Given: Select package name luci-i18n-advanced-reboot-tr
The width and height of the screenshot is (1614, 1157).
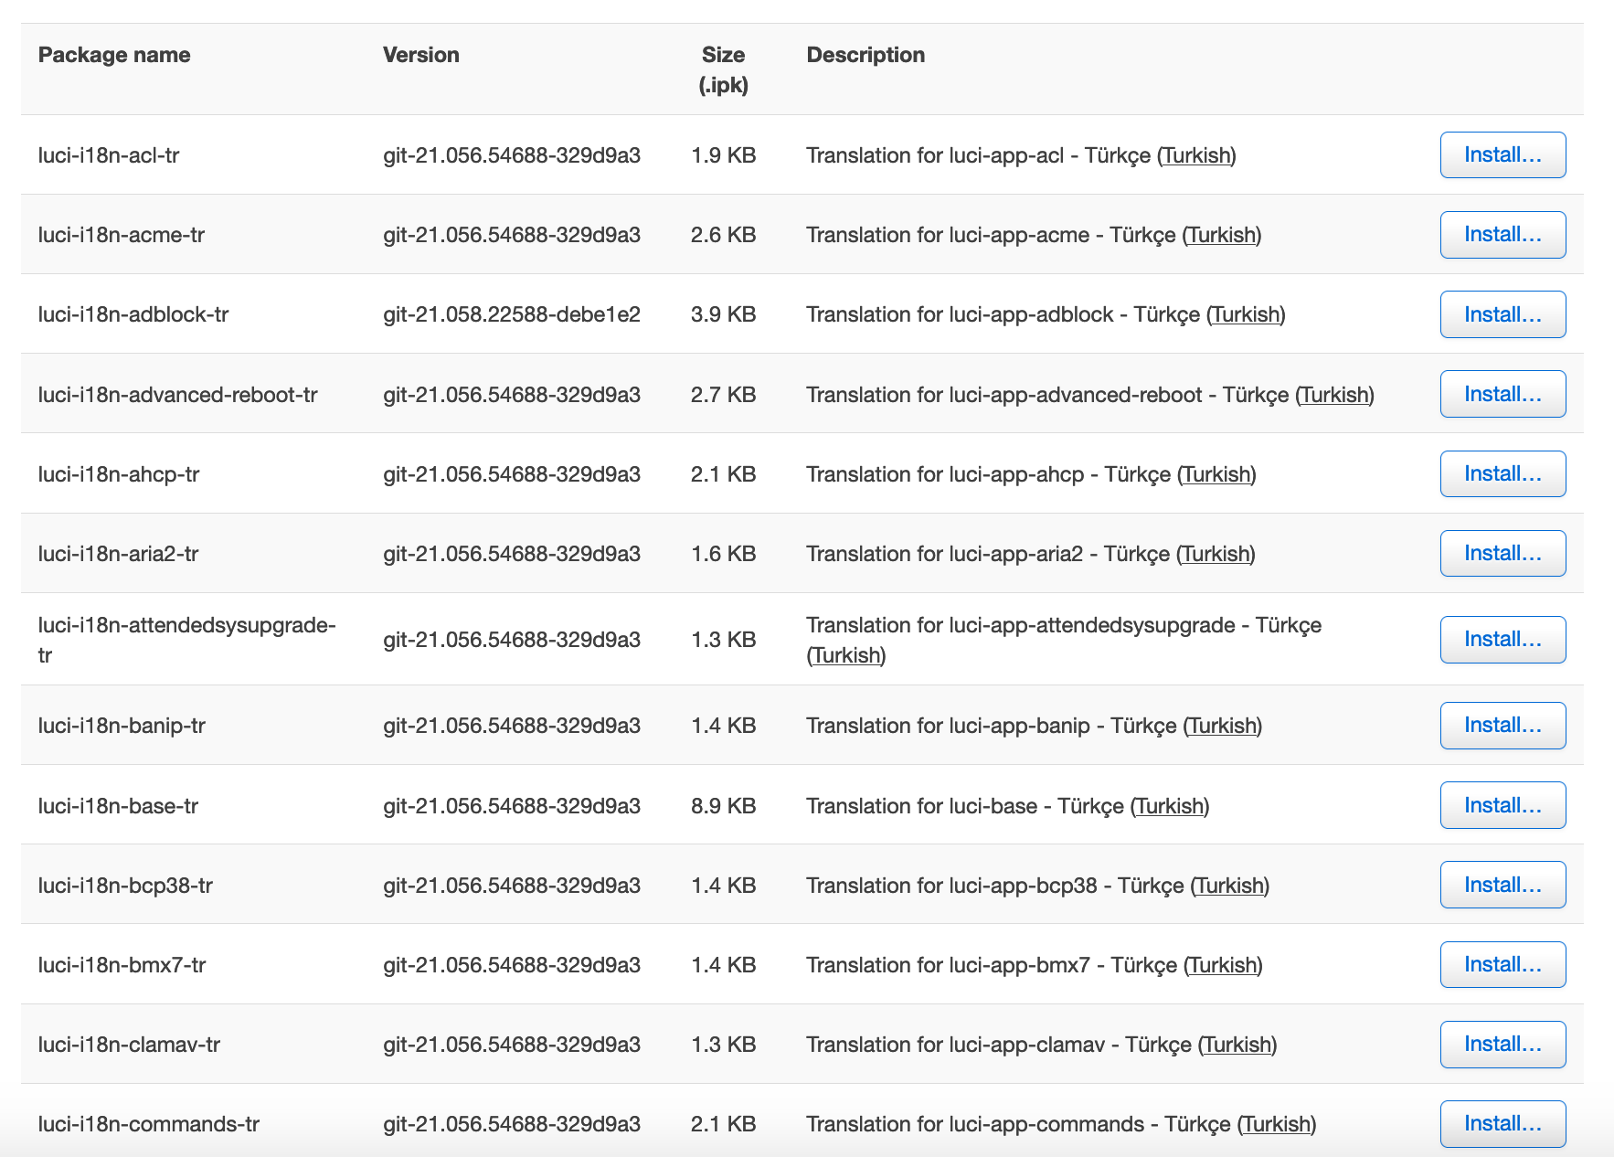Looking at the screenshot, I should pos(178,395).
